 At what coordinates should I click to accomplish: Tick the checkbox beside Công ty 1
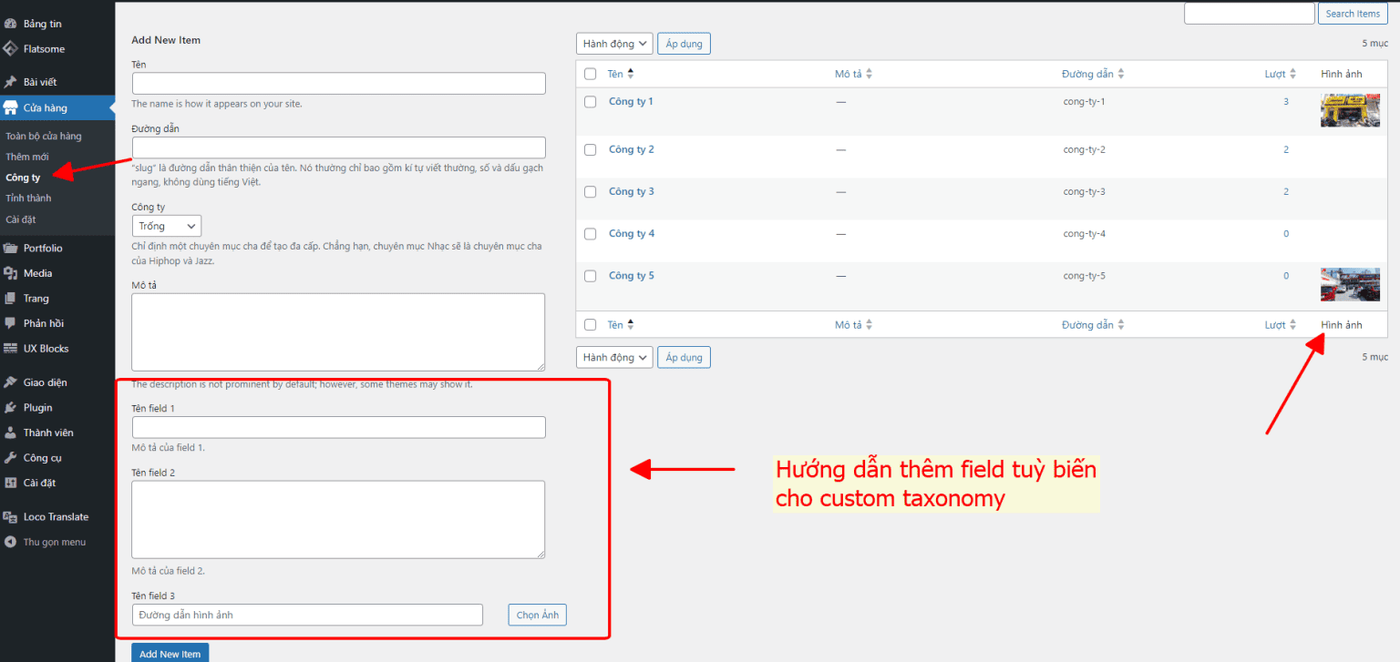pos(590,101)
